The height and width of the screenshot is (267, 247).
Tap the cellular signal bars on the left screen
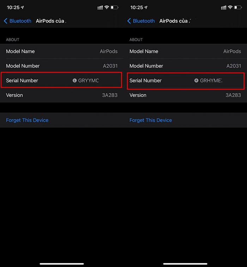pos(100,7)
